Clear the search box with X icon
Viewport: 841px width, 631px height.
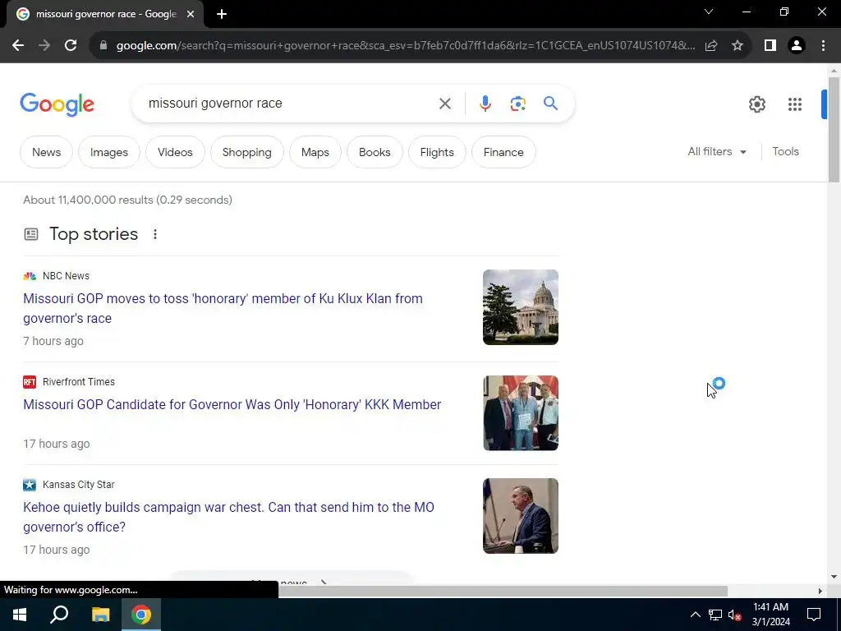[445, 104]
